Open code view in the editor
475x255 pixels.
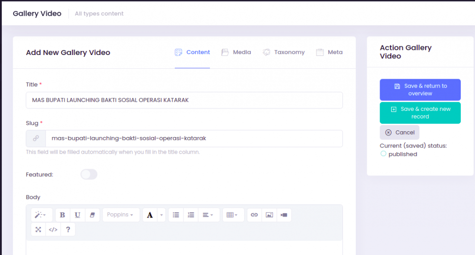pos(53,230)
